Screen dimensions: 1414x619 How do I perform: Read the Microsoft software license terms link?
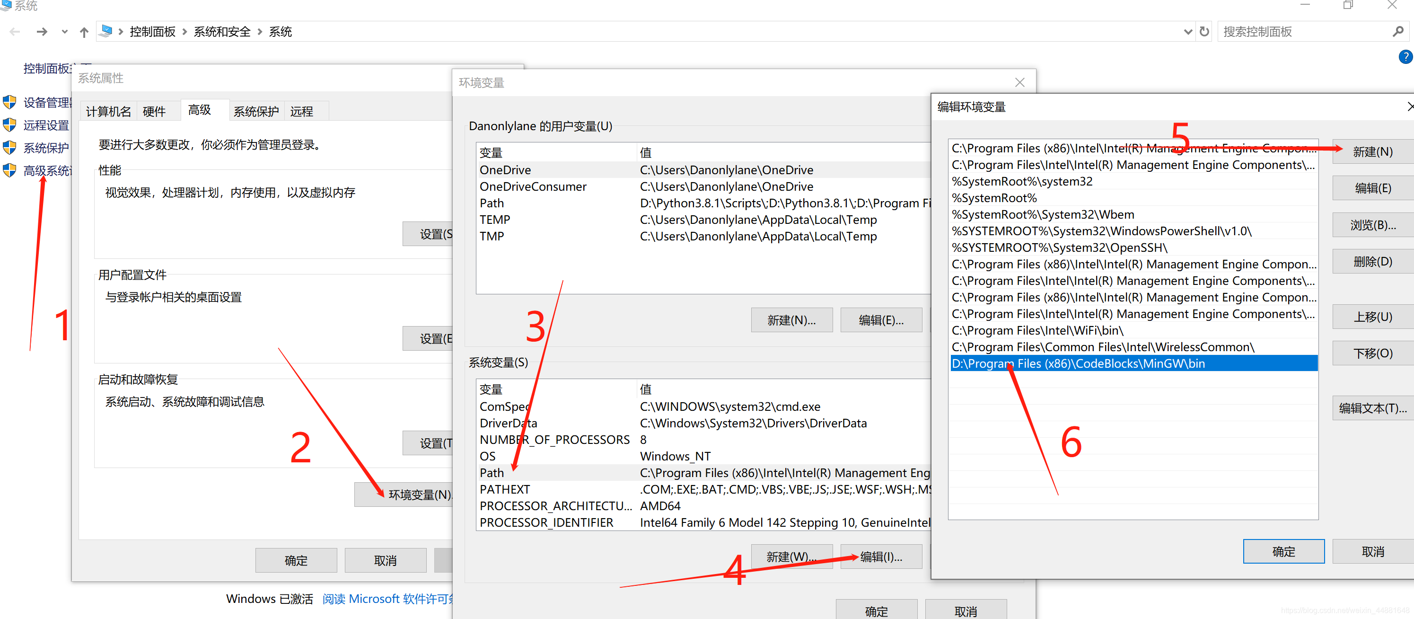[388, 599]
